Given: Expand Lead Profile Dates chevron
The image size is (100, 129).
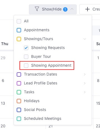Looking at the screenshot, I should (x=85, y=83).
